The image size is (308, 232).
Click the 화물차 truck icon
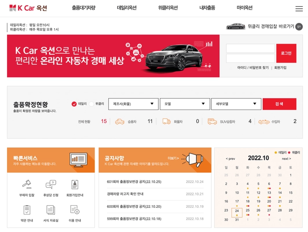coord(166,122)
